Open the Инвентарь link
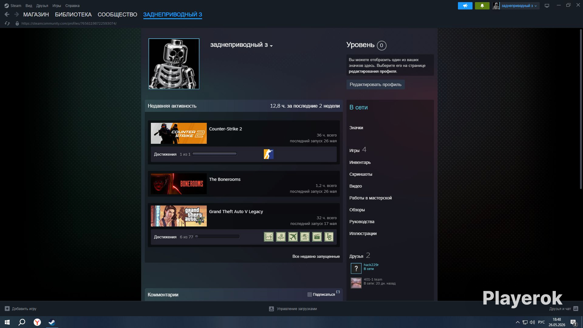The height and width of the screenshot is (328, 583). point(360,162)
